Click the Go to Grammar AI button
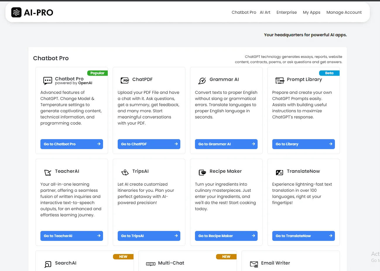Image resolution: width=380 pixels, height=271 pixels. coord(226,144)
